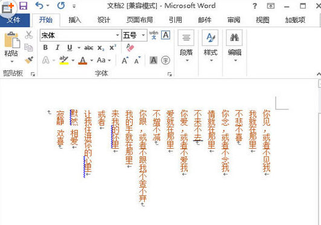This screenshot has height=225, width=321.
Task: Open the 引用 References tab
Action: click(176, 20)
